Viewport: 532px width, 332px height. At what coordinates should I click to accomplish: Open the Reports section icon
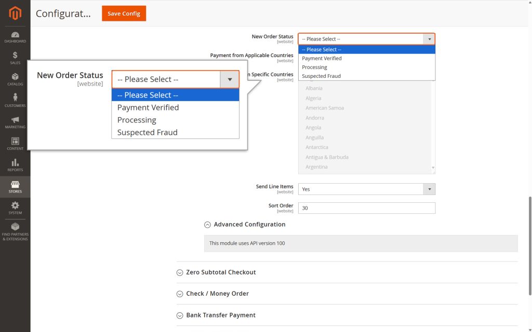(15, 165)
